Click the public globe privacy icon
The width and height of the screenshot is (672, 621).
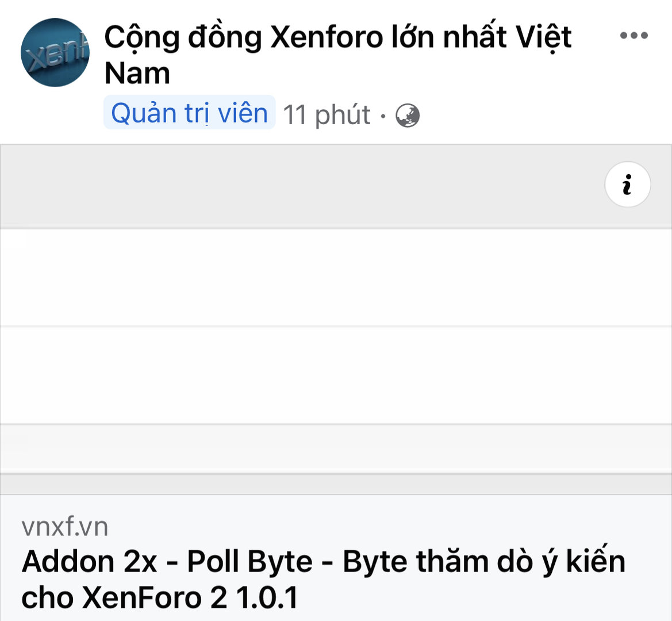[408, 116]
